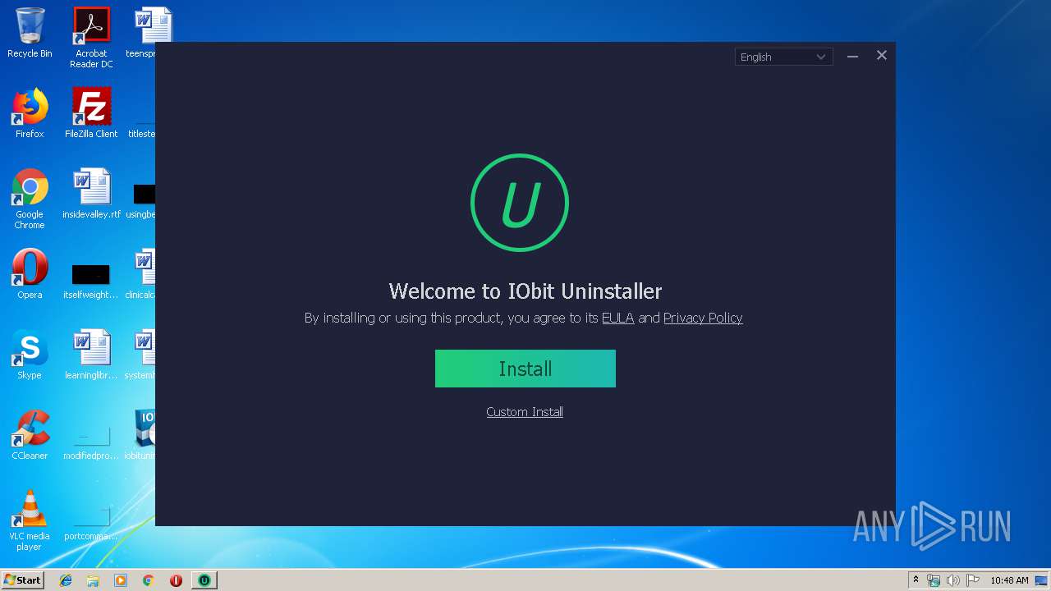This screenshot has width=1051, height=591.
Task: Open the network tray icon
Action: (x=934, y=580)
